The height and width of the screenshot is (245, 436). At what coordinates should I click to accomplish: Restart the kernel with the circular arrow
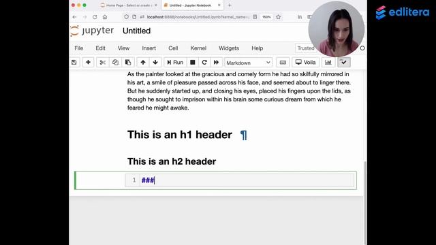(204, 62)
